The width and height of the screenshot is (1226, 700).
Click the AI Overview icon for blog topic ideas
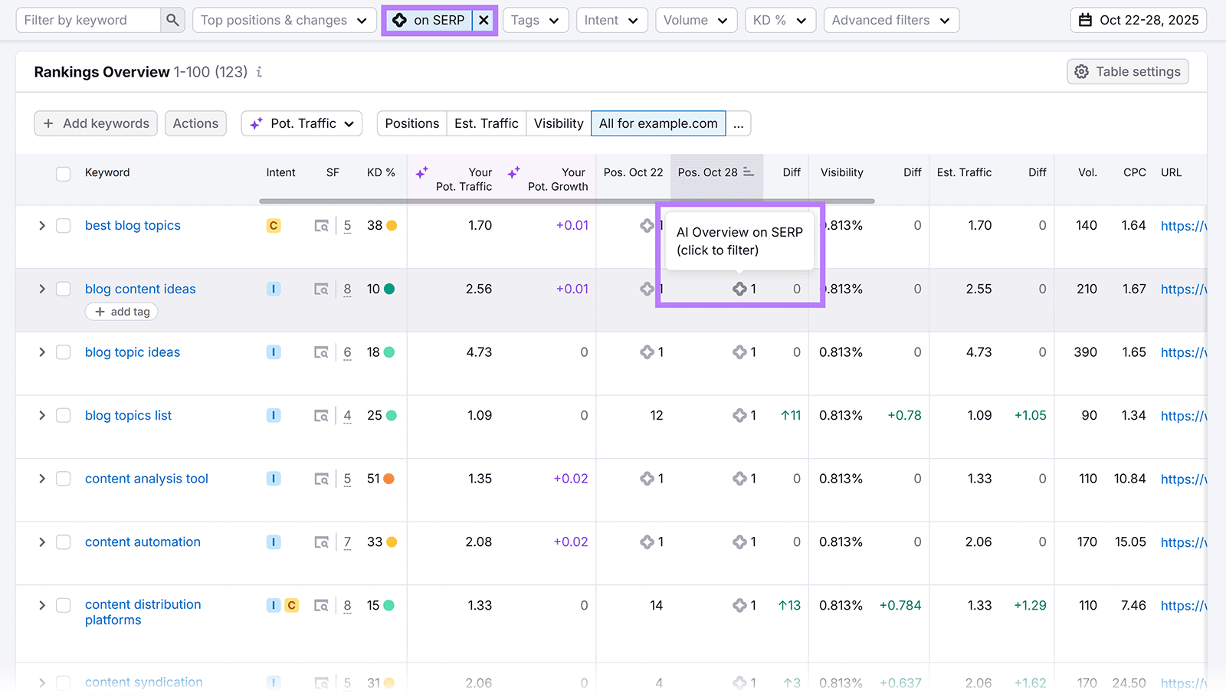tap(647, 352)
